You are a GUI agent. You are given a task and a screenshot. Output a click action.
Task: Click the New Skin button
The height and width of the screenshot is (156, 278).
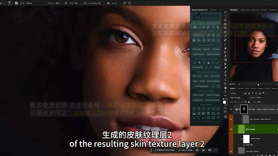click(x=197, y=49)
